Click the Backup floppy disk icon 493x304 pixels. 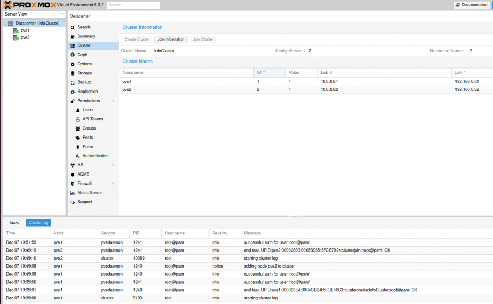coord(72,82)
